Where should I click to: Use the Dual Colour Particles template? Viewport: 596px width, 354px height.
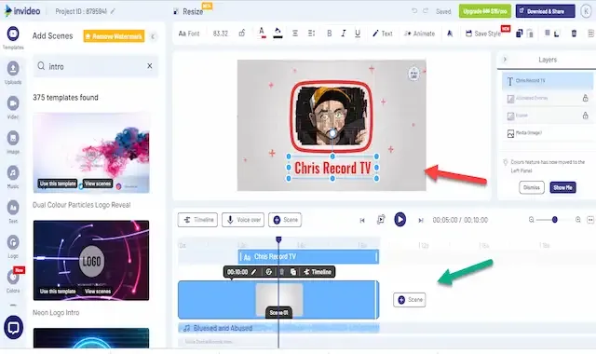click(x=58, y=184)
